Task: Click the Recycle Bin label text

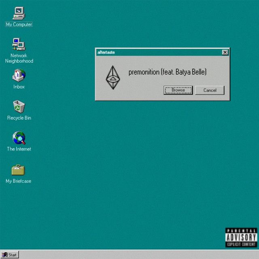Action: click(x=19, y=118)
